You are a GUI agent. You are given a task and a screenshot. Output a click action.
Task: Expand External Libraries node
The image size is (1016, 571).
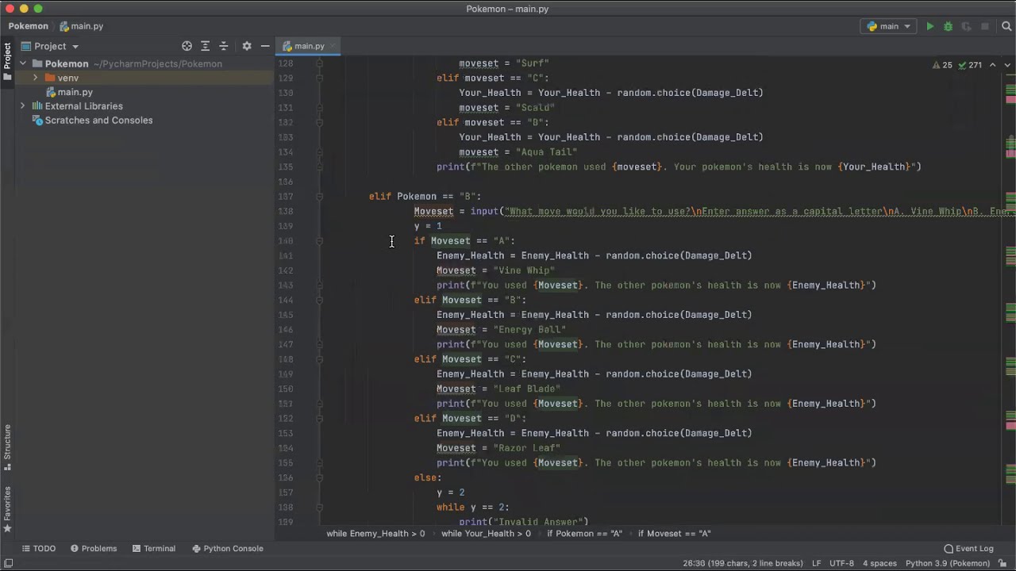click(23, 106)
